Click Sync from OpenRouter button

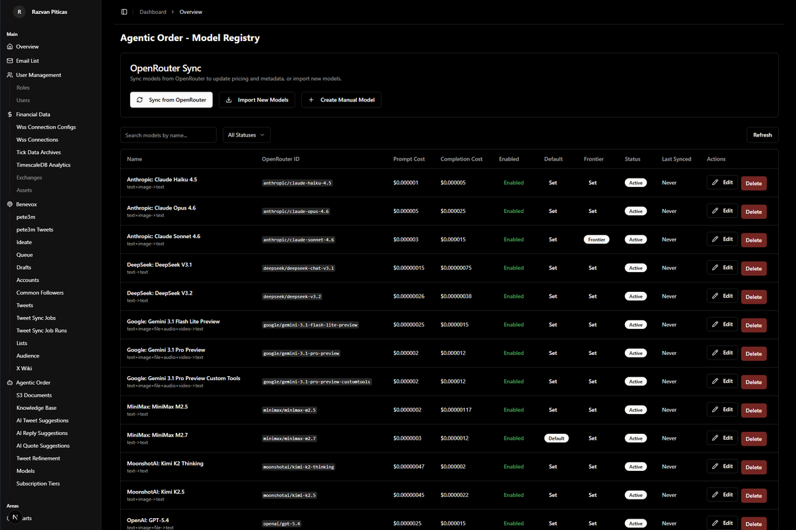point(171,100)
